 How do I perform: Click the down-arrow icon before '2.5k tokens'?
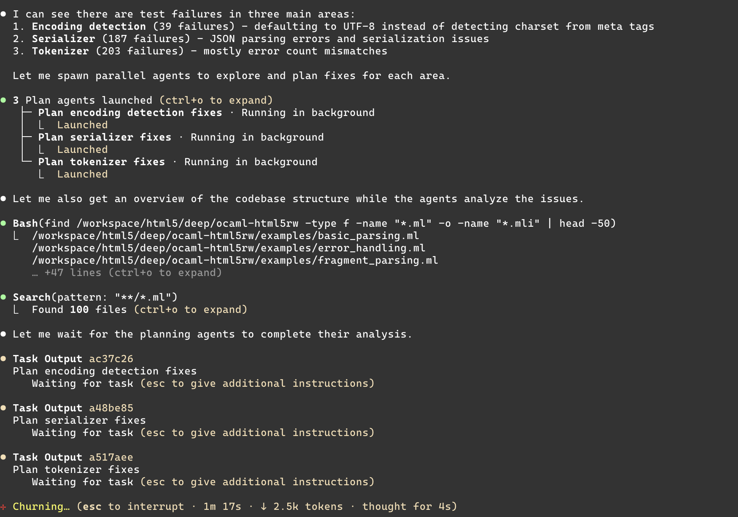(263, 507)
